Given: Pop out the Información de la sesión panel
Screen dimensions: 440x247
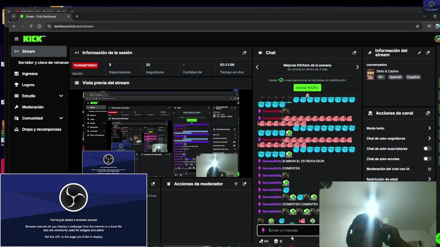Looking at the screenshot, I should click(244, 53).
